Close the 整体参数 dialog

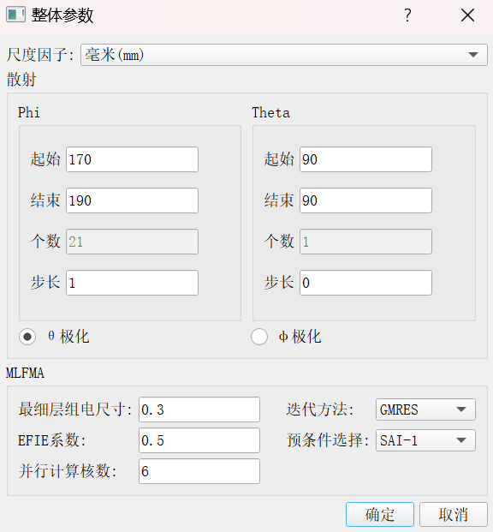pyautogui.click(x=467, y=15)
